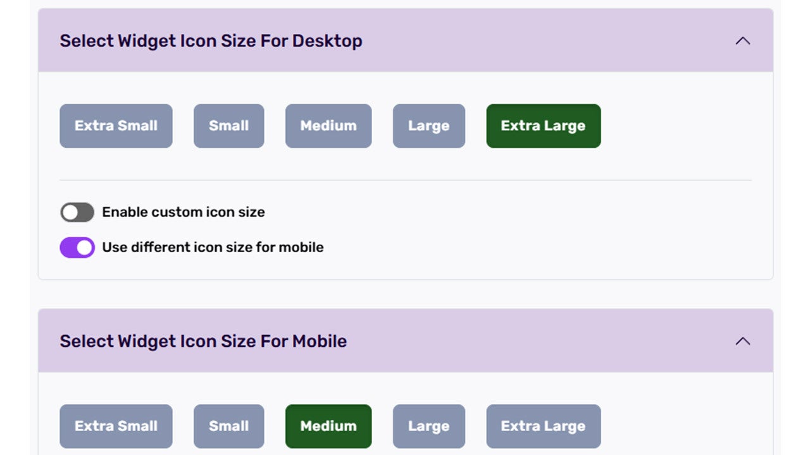Pick Extra Large mobile widget icon size
Screen dimensions: 810x455
(543, 426)
